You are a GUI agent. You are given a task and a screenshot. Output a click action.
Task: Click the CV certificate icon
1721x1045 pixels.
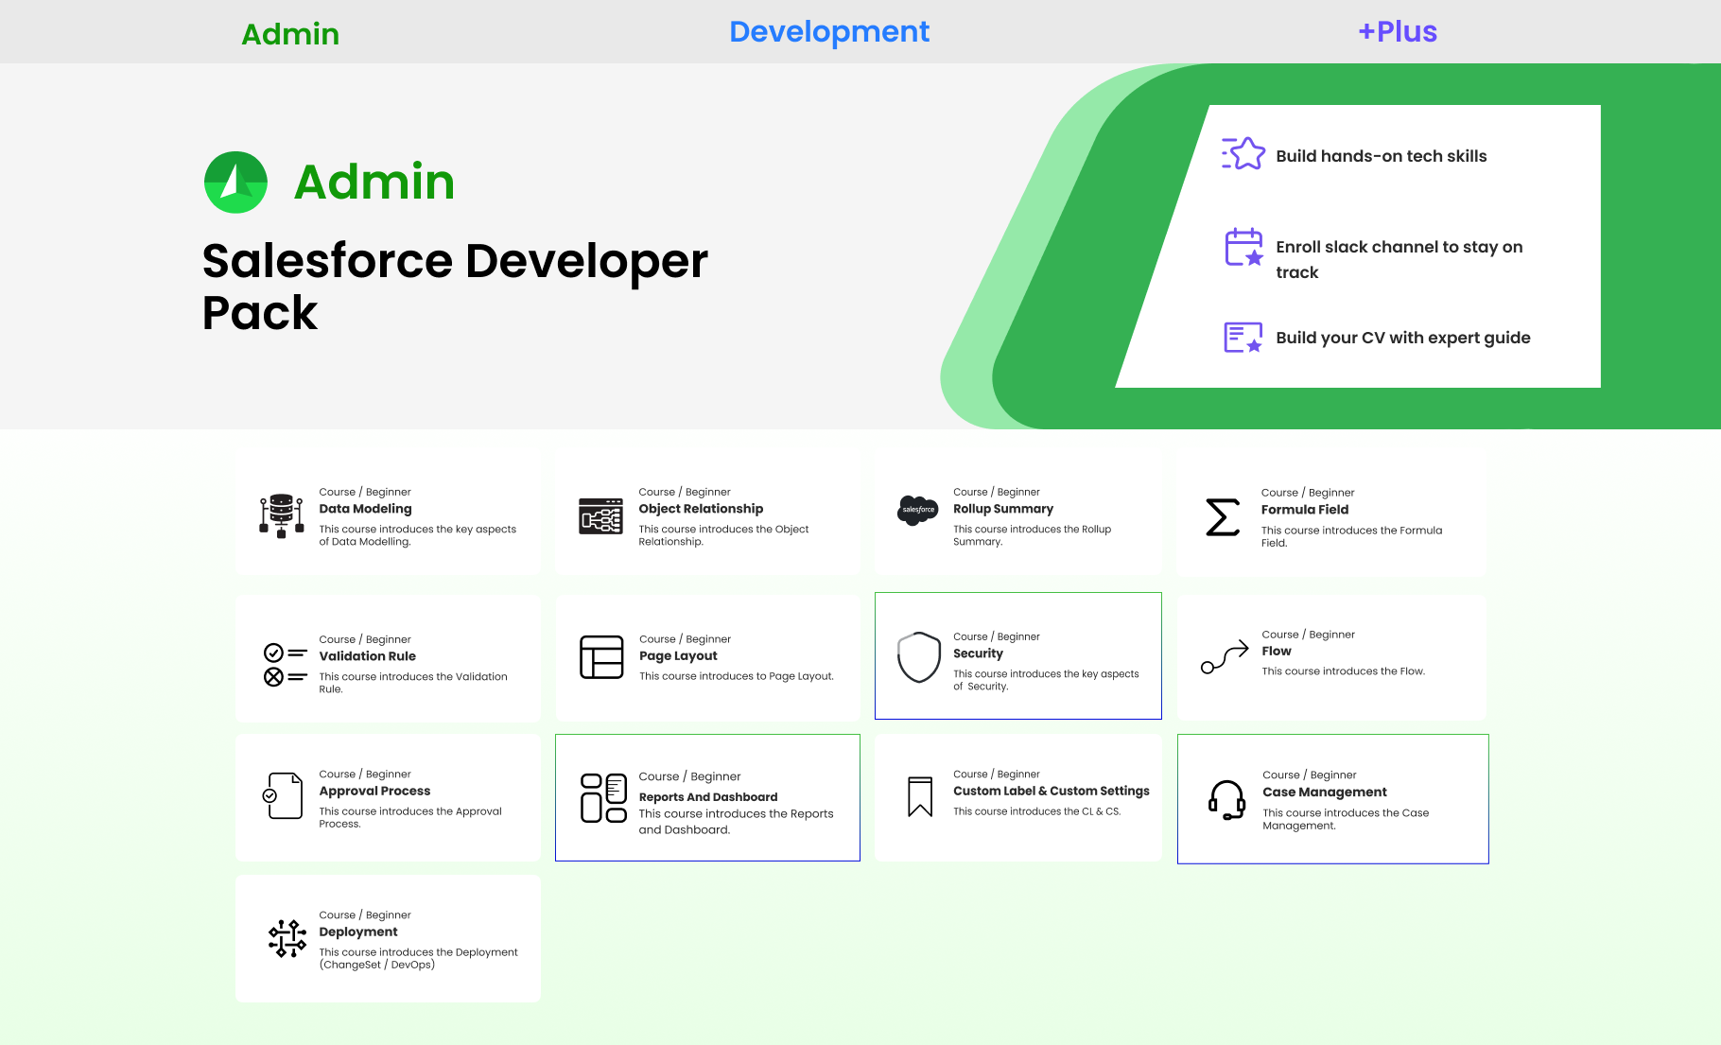pos(1243,338)
